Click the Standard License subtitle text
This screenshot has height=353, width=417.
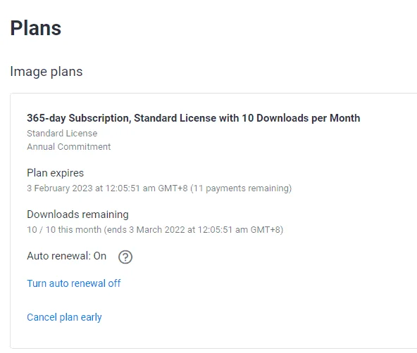point(62,133)
